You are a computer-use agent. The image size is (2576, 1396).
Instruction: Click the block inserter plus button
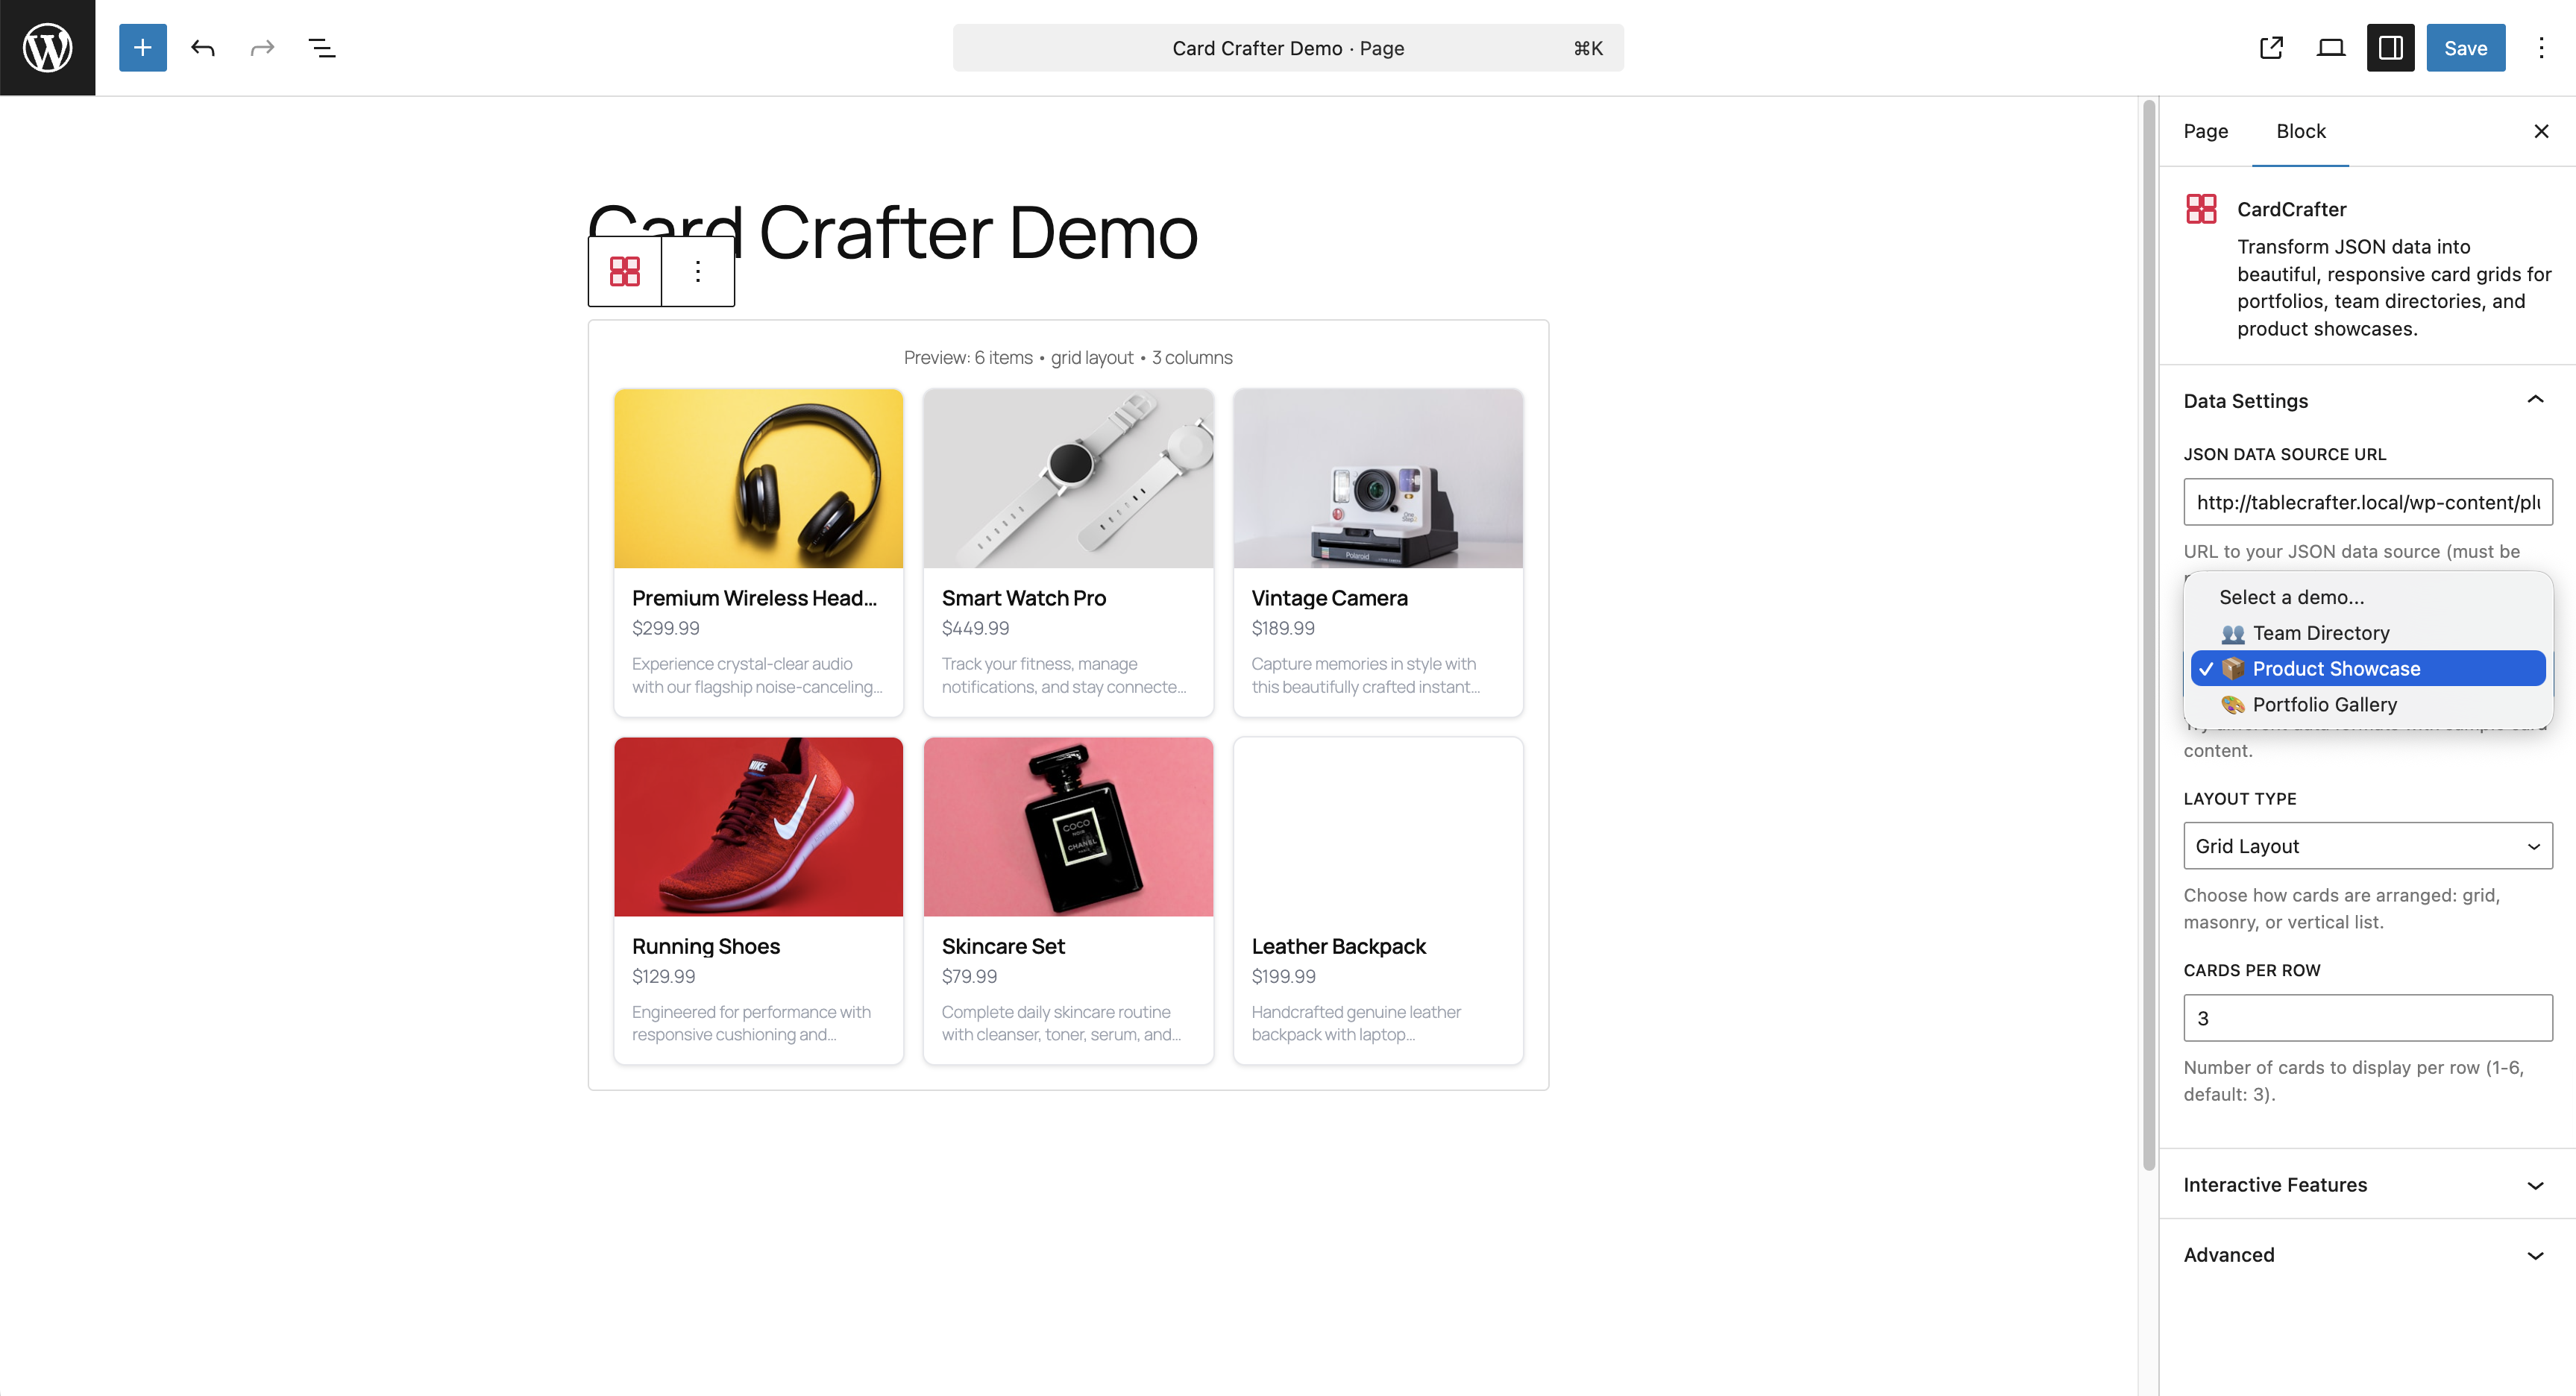click(x=142, y=47)
